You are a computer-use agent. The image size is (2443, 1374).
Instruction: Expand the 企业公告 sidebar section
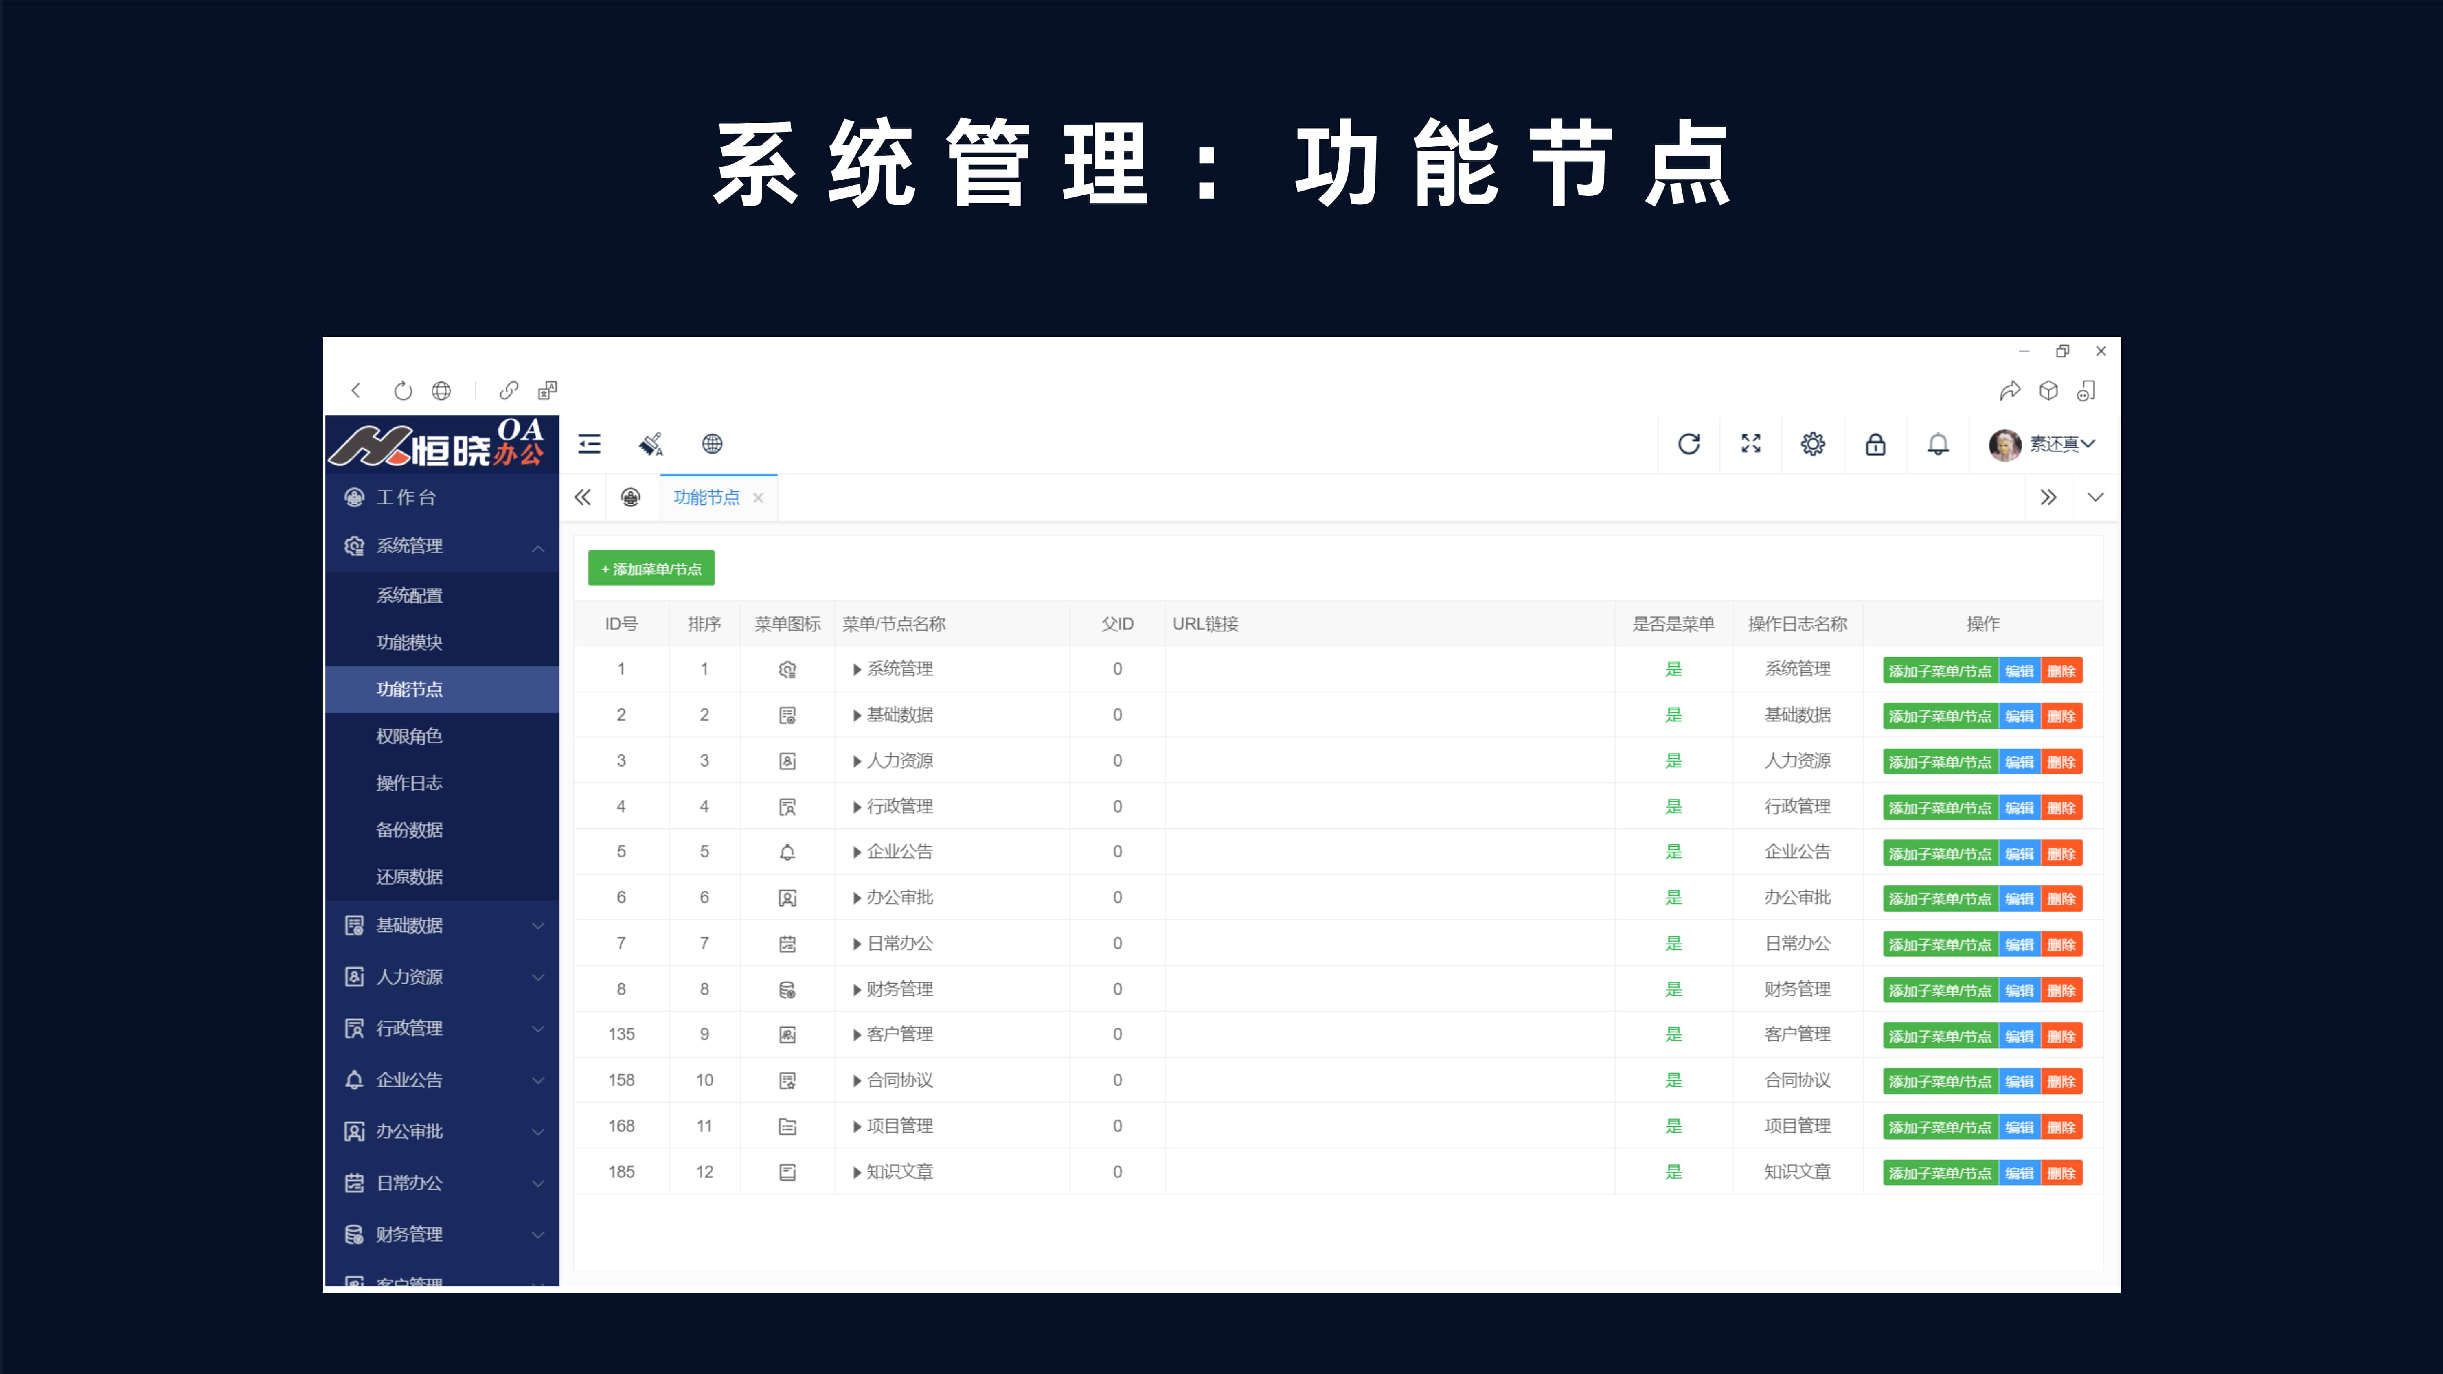(538, 1080)
